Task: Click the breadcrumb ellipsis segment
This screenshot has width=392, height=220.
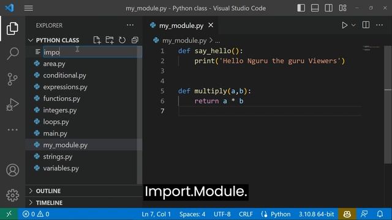Action: (217, 41)
